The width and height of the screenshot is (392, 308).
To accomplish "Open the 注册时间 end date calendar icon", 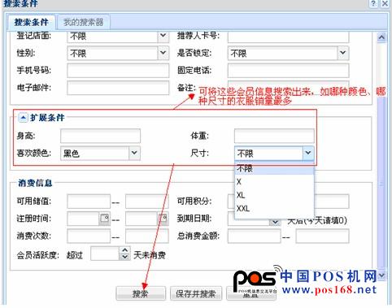I will [163, 219].
